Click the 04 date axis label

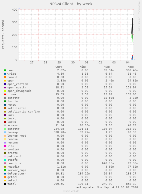(128, 63)
